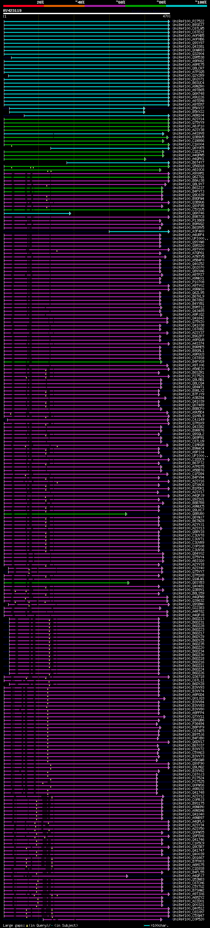Image resolution: width=210 pixels, height=928 pixels.
Task: Select hit label UniRef100_C6TLW5
Action: pyautogui.click(x=188, y=28)
